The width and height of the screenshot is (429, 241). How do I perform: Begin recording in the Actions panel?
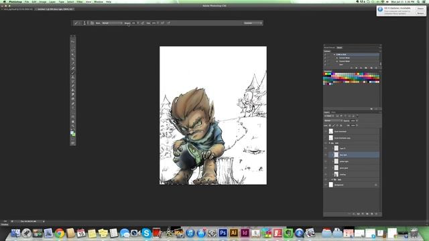pos(356,68)
